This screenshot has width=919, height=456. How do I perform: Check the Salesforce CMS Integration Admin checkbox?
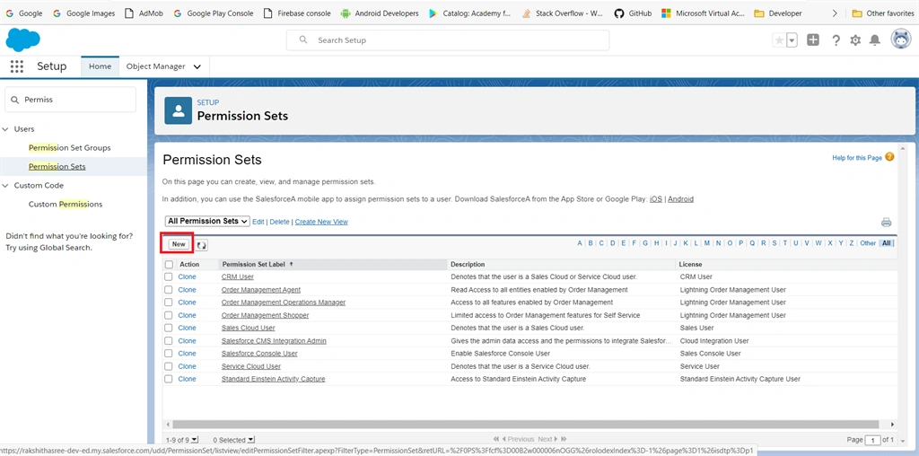pos(169,341)
